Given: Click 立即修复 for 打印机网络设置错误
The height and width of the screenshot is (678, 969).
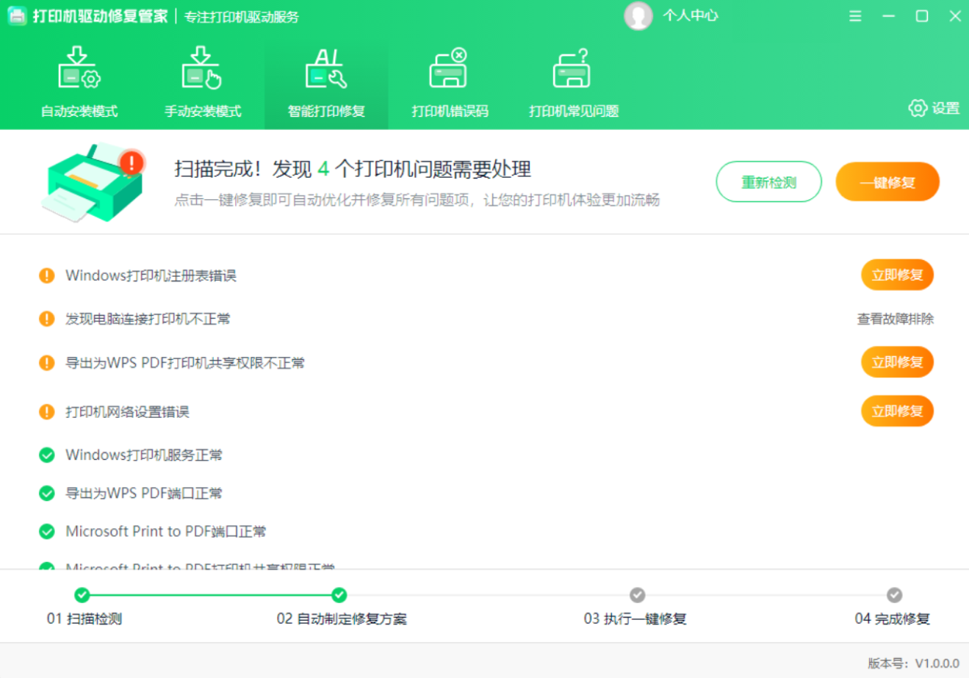Looking at the screenshot, I should [897, 411].
